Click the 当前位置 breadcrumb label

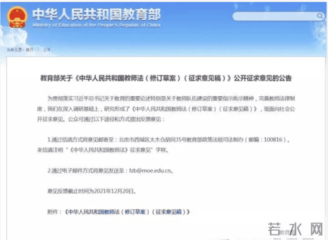click(14, 49)
